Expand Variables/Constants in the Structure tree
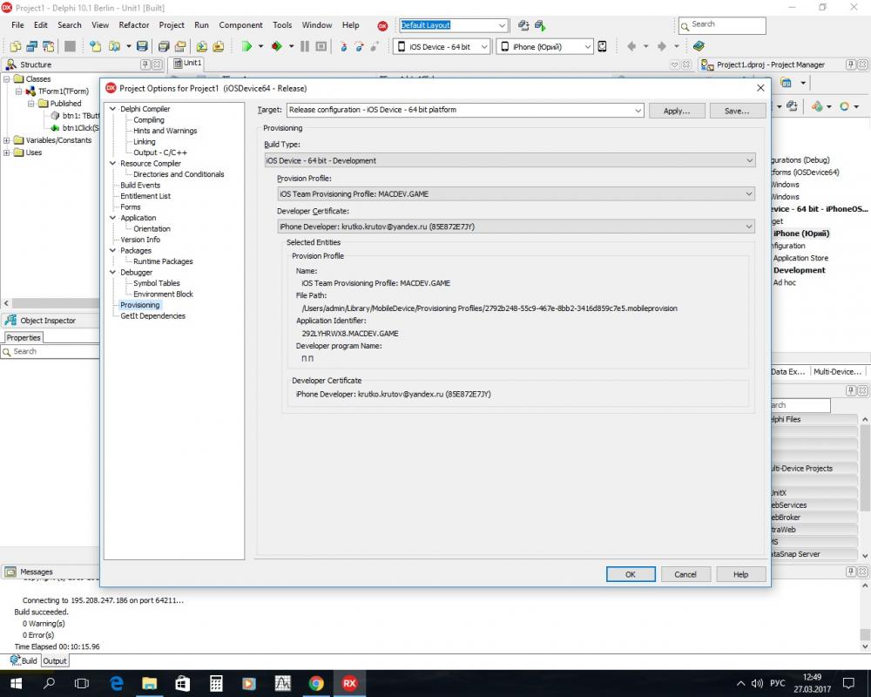 pos(7,140)
